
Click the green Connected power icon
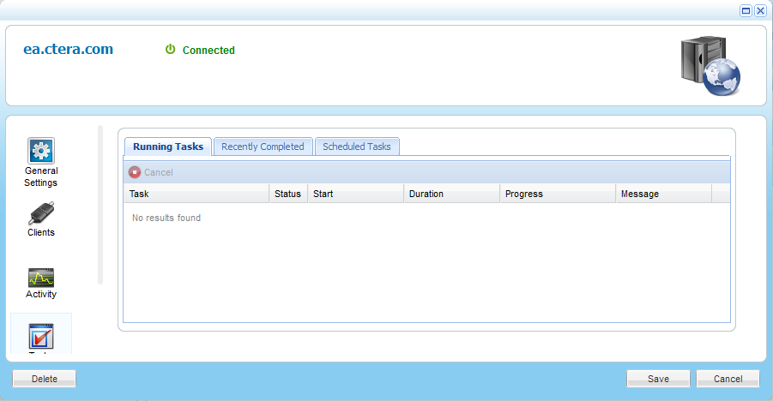click(170, 49)
